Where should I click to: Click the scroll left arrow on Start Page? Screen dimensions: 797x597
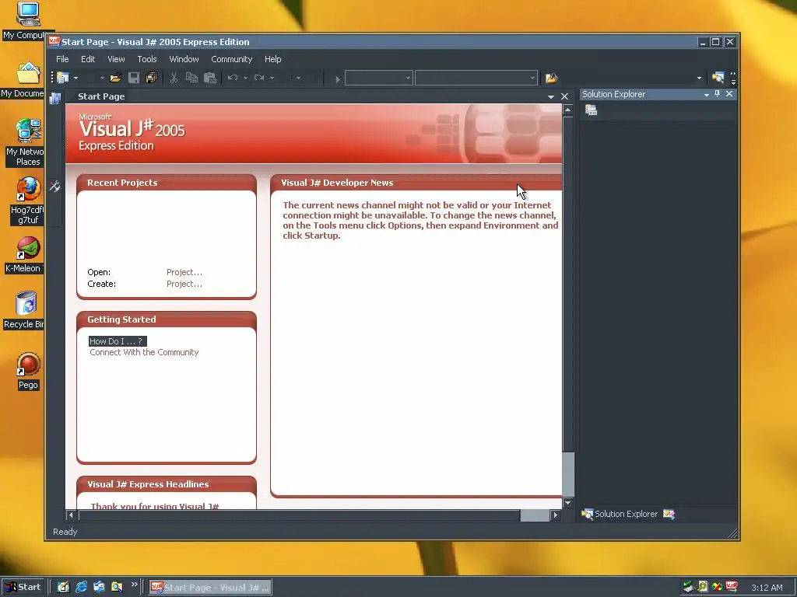[71, 515]
